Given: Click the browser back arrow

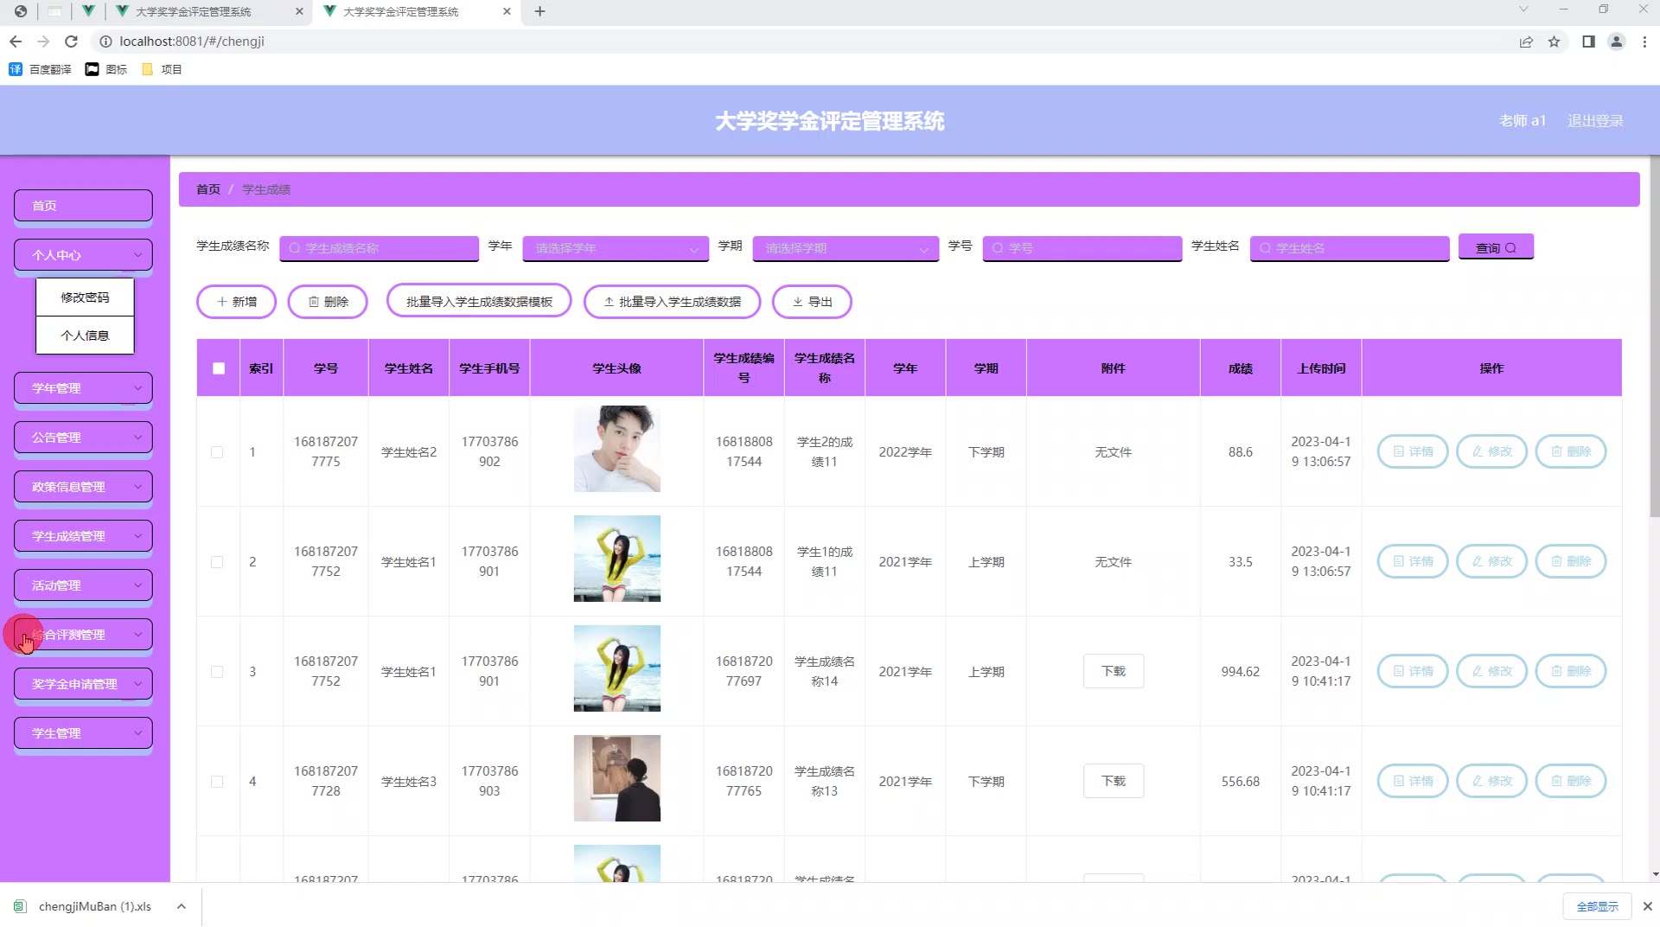Looking at the screenshot, I should point(16,42).
